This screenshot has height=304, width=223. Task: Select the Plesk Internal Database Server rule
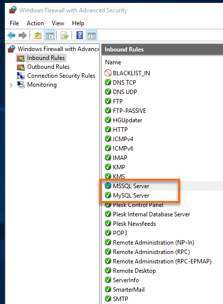(x=151, y=214)
